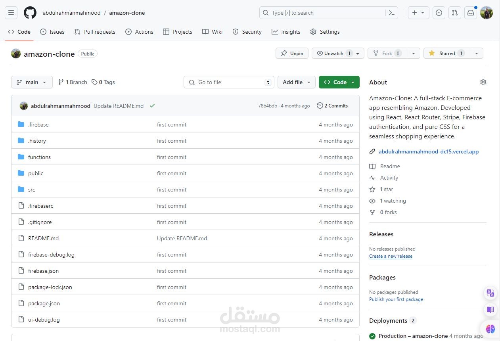Image resolution: width=500 pixels, height=341 pixels.
Task: Expand the star lists dropdown arrow
Action: pos(477,53)
